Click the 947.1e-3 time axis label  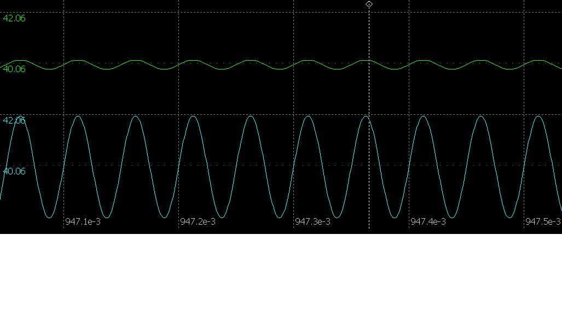point(83,221)
